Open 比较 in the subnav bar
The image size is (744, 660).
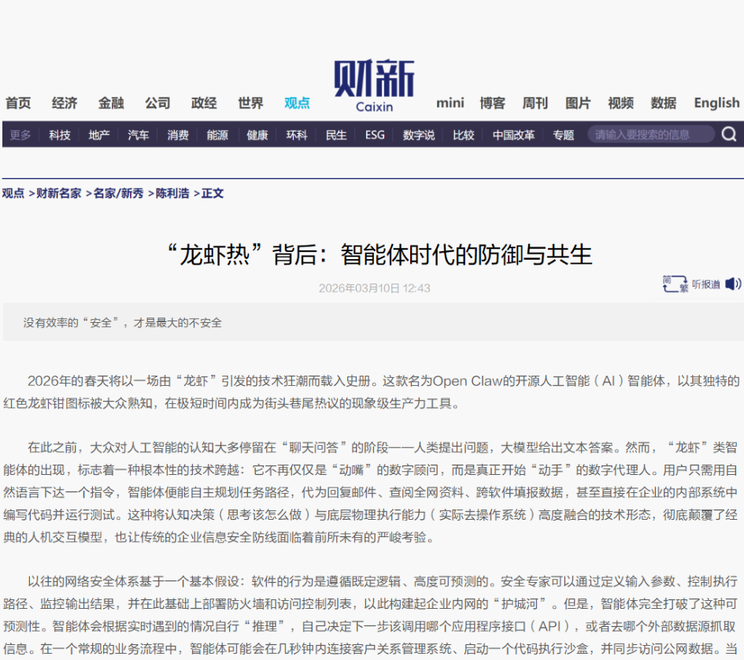(x=464, y=135)
